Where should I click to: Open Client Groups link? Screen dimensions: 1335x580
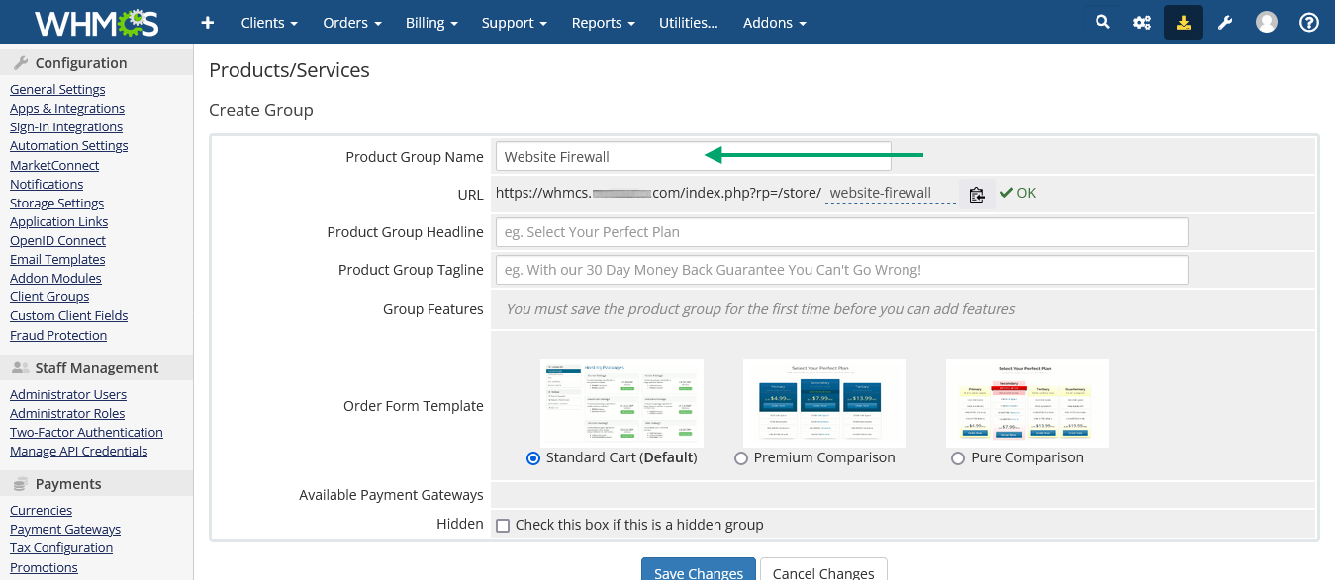[x=49, y=296]
